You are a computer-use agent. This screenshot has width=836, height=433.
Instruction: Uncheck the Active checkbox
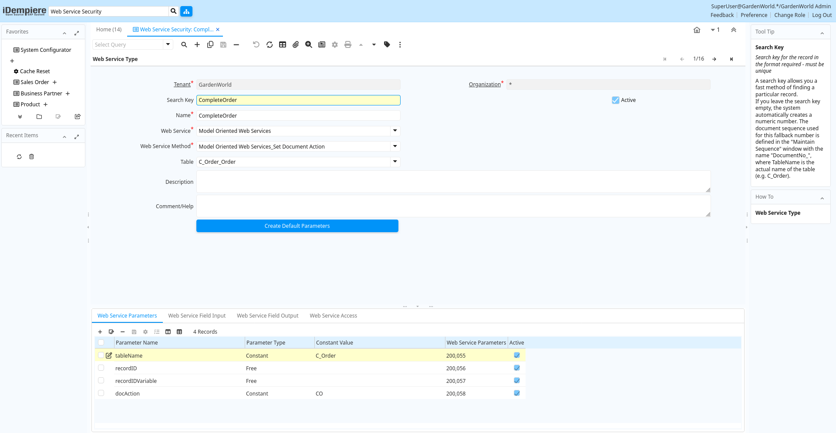616,100
